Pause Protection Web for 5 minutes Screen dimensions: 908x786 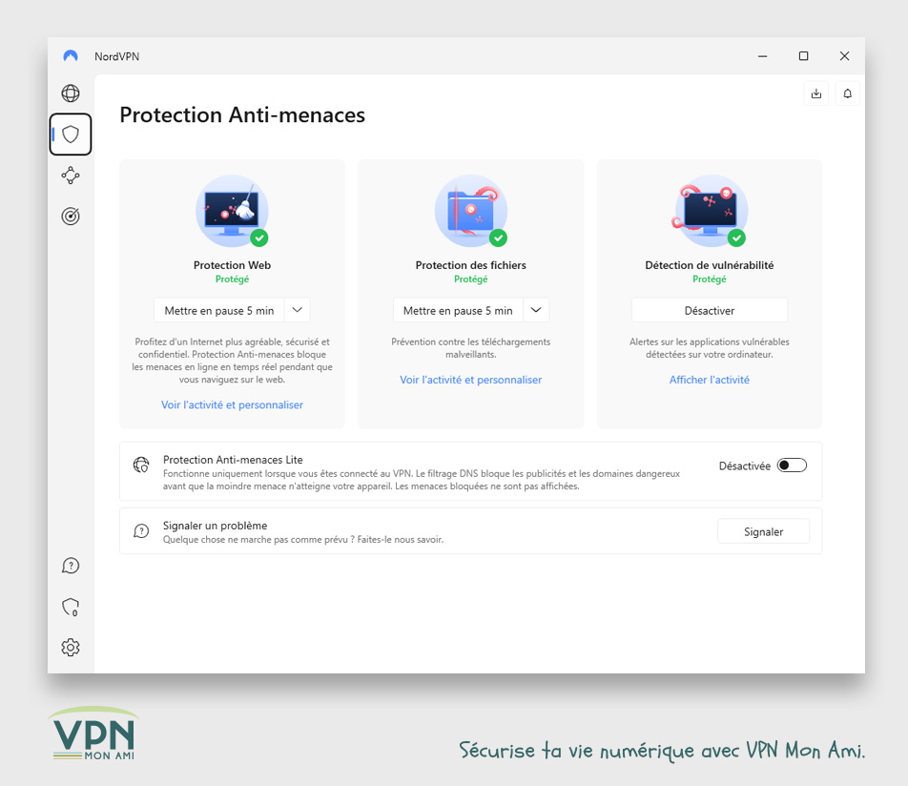(219, 310)
